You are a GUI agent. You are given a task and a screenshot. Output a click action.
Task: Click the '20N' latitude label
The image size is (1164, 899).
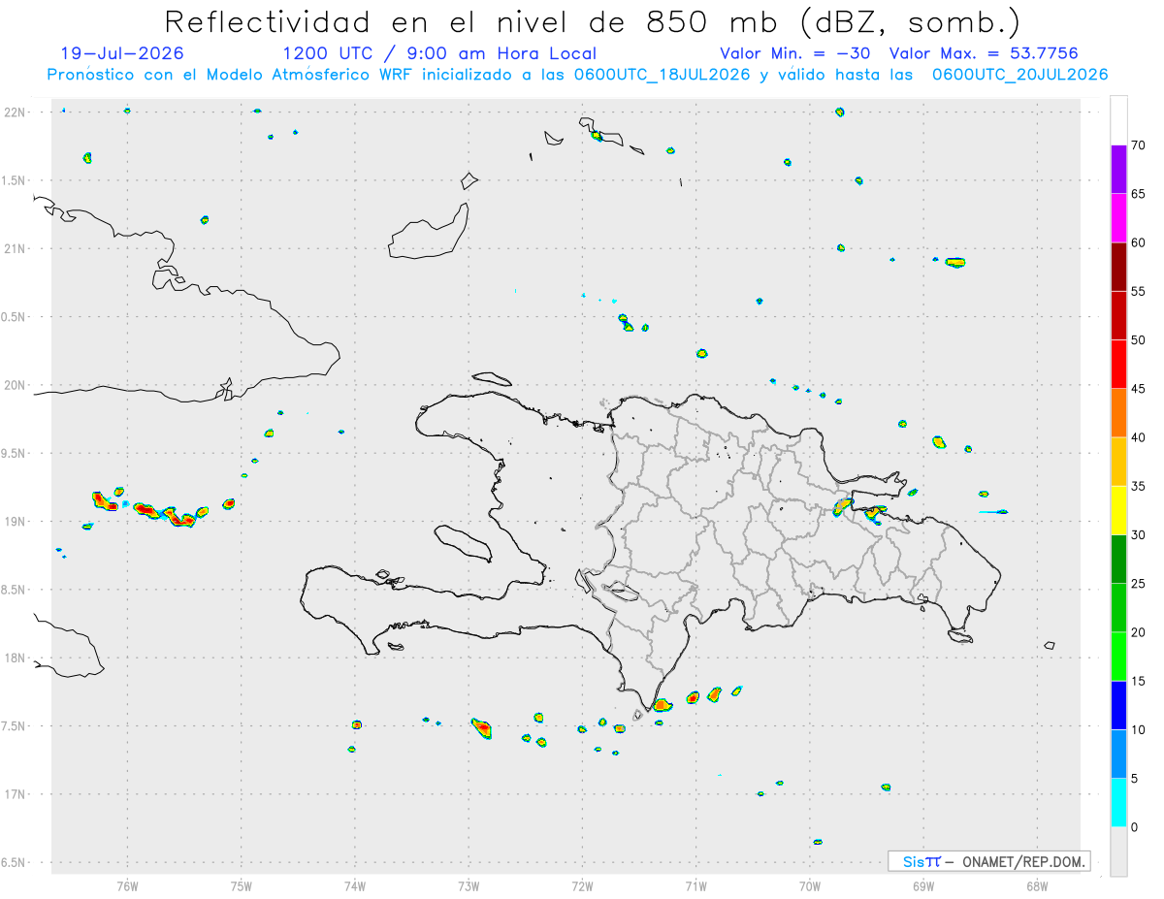point(16,385)
